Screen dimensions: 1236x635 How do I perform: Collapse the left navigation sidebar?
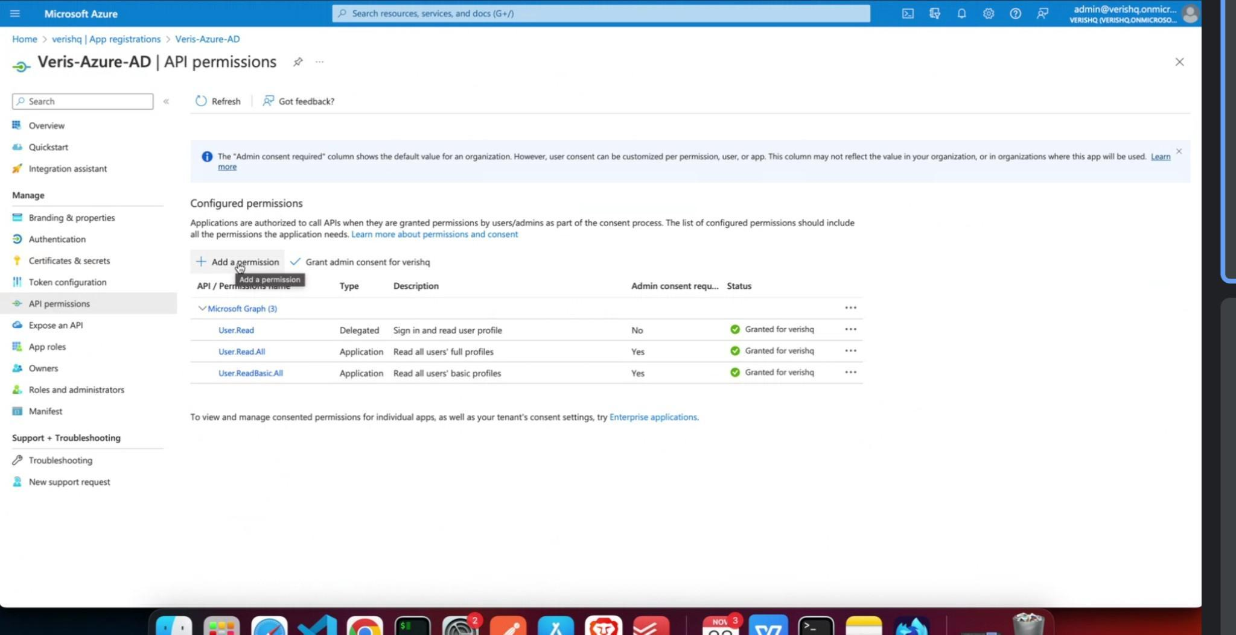(x=166, y=101)
